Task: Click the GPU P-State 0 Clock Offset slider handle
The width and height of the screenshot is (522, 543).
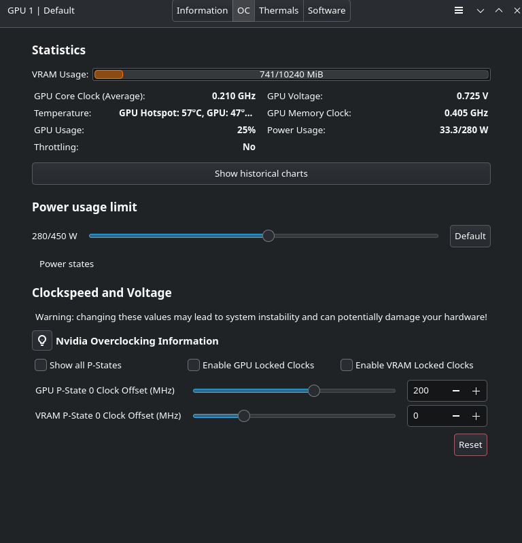Action: (314, 391)
